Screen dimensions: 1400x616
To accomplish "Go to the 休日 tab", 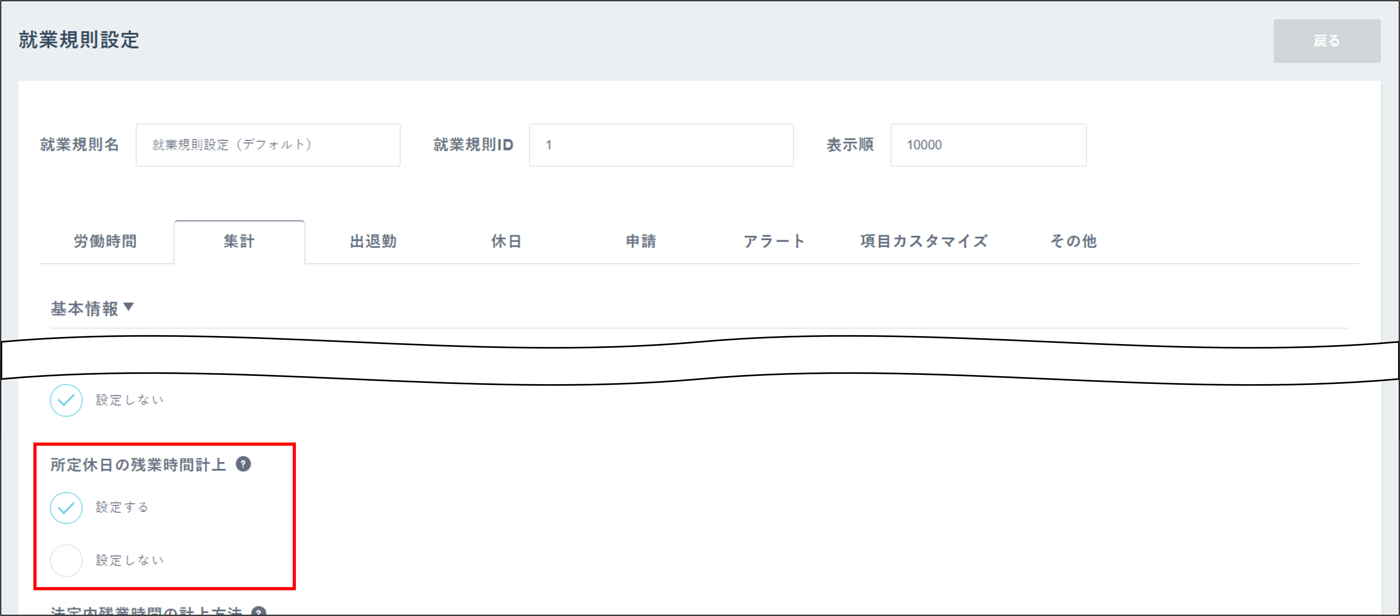I will click(x=507, y=242).
